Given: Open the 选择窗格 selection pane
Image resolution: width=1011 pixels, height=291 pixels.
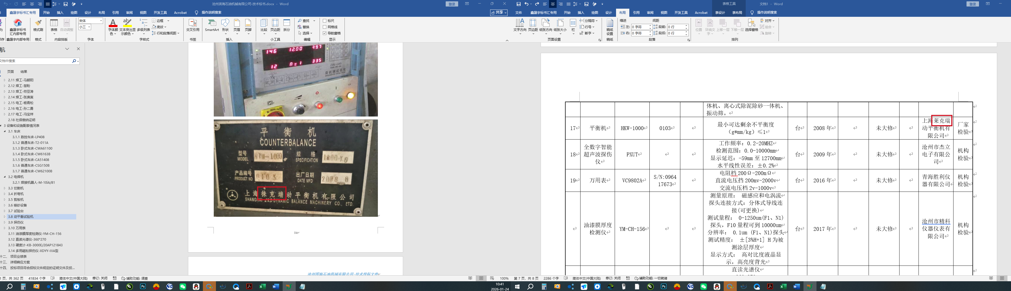Looking at the screenshot, I should click(x=752, y=25).
